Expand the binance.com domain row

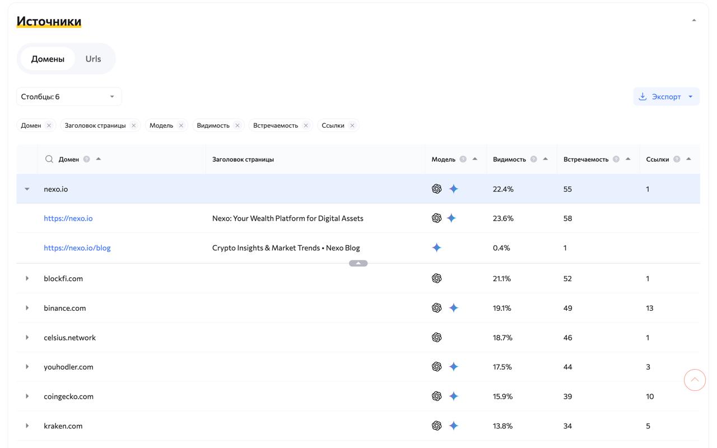pyautogui.click(x=27, y=308)
